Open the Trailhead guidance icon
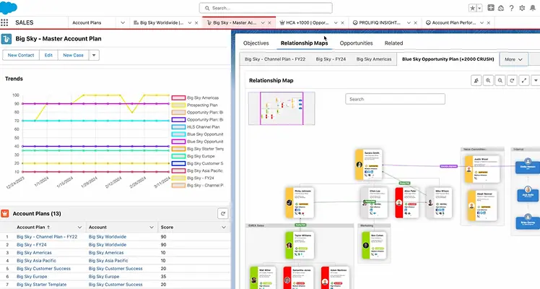 pos(501,8)
